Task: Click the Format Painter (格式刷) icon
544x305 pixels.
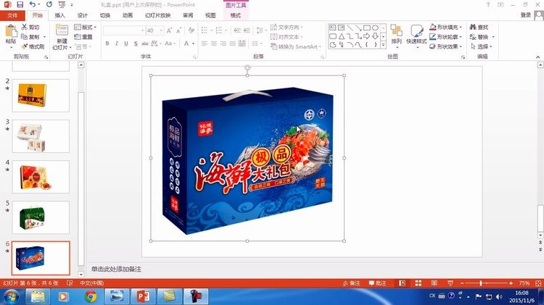Action: [x=24, y=46]
